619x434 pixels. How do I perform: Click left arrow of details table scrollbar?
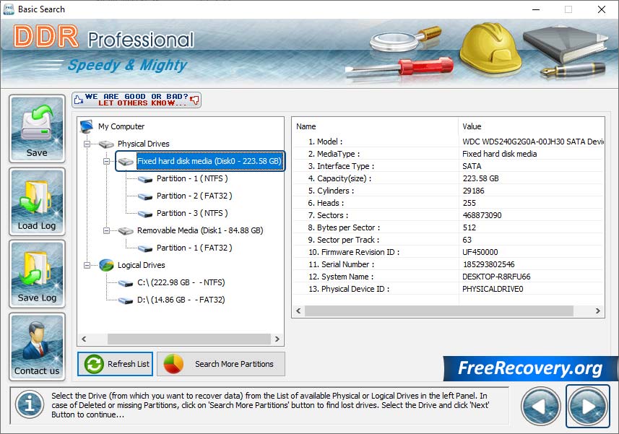tap(298, 311)
